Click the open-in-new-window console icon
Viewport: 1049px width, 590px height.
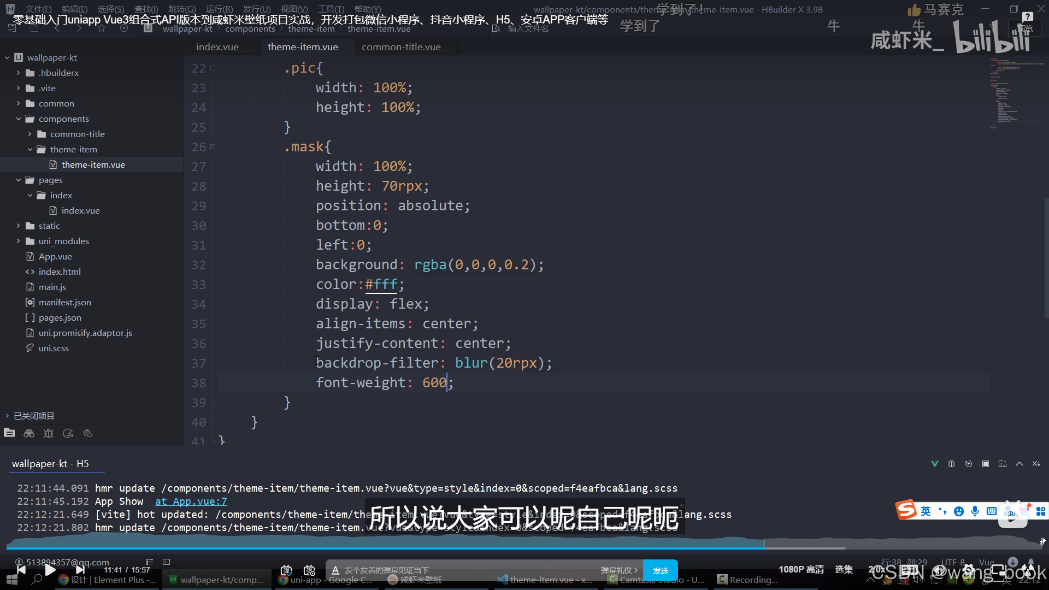(x=1002, y=464)
